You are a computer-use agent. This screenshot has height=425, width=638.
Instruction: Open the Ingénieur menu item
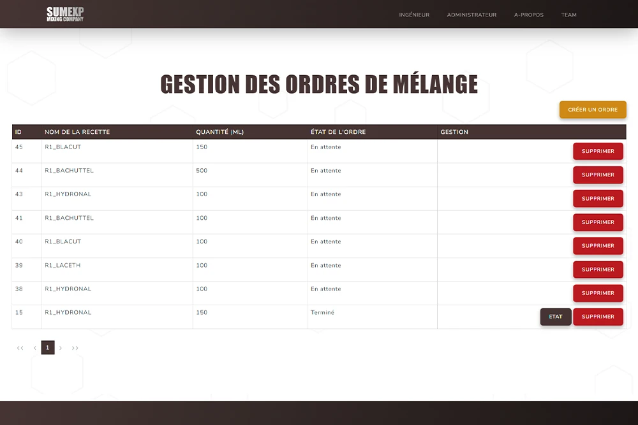coord(414,15)
